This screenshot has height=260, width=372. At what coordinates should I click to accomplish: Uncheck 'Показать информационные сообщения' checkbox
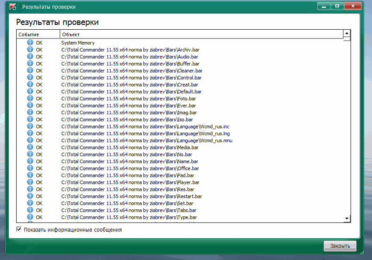coord(19,229)
